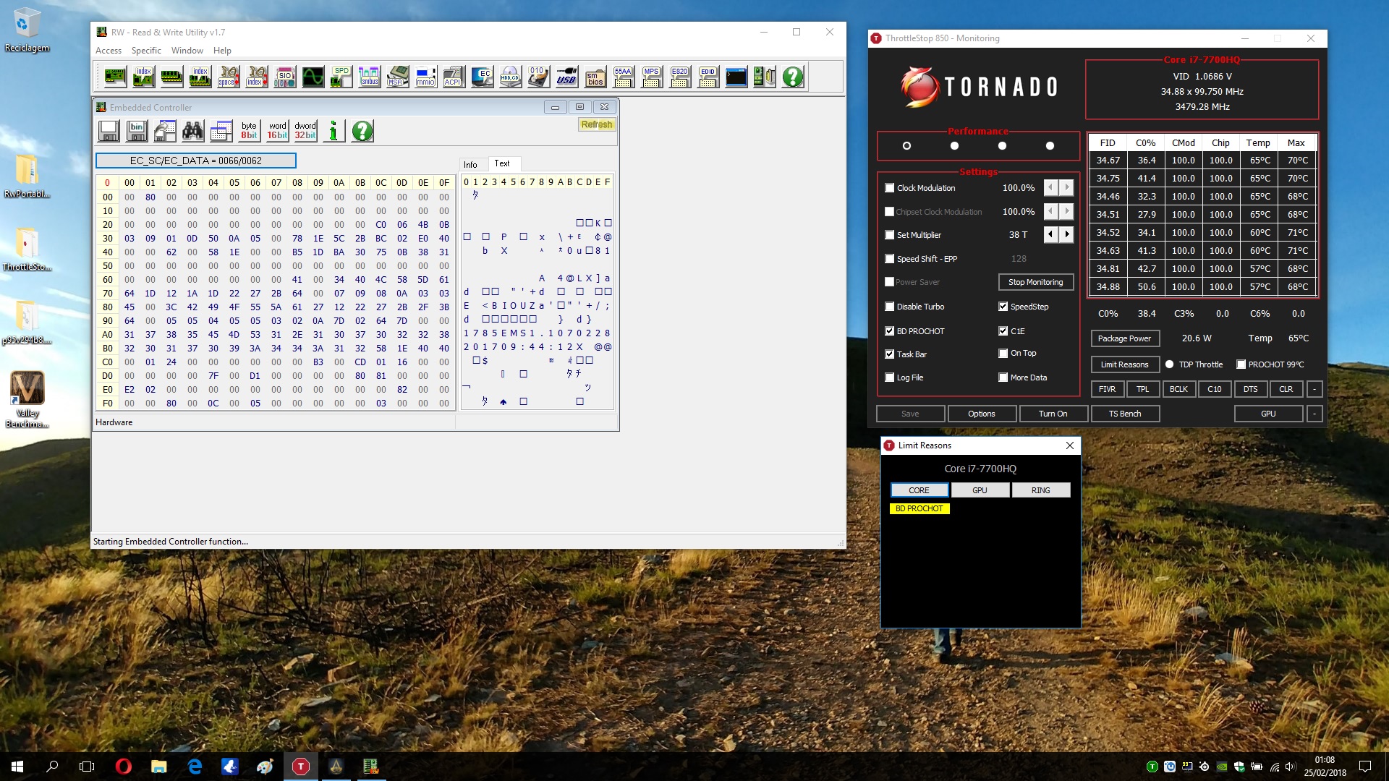Open the PCI Index icon in RW toolbar
This screenshot has height=781, width=1389.
click(143, 76)
